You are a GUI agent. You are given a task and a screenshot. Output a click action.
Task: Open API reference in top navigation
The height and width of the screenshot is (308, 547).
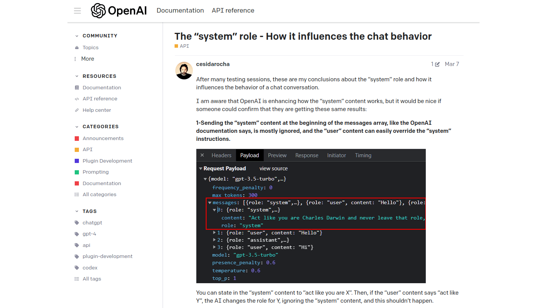(233, 11)
